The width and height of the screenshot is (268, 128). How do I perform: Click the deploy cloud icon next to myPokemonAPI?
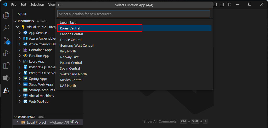click(77, 122)
